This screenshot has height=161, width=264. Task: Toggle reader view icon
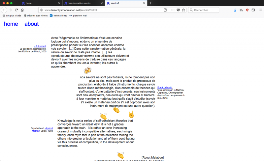point(165,10)
